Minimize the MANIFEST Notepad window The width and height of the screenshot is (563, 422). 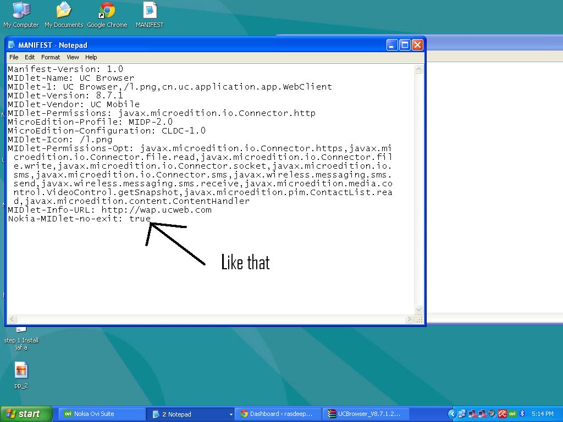click(x=392, y=45)
